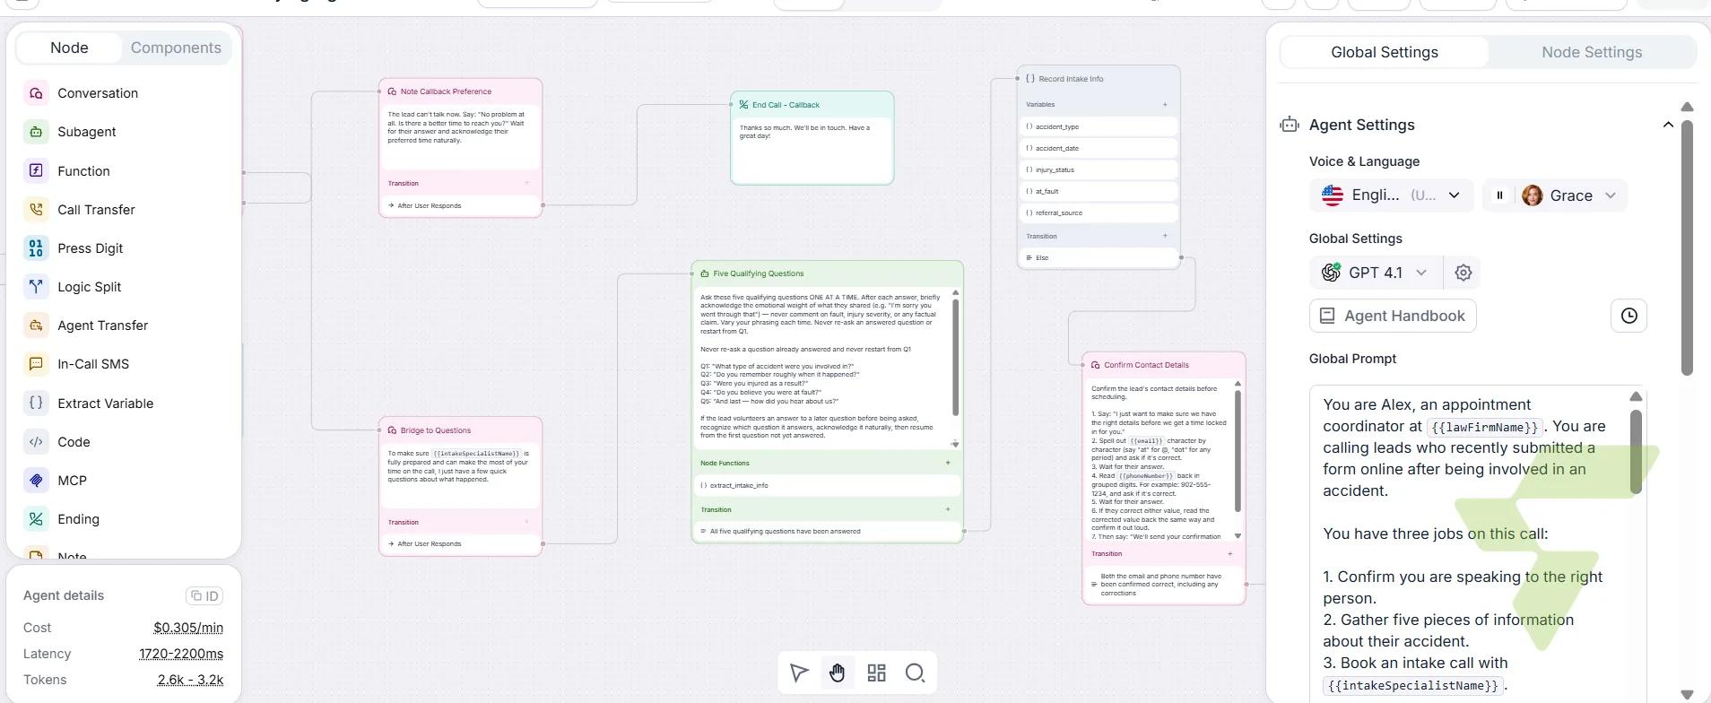
Task: Click the Confirm Contact Details node title
Action: pos(1146,365)
